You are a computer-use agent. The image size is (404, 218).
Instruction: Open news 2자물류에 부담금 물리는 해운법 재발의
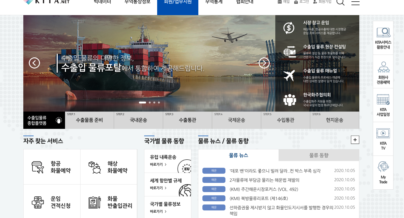pos(264,180)
